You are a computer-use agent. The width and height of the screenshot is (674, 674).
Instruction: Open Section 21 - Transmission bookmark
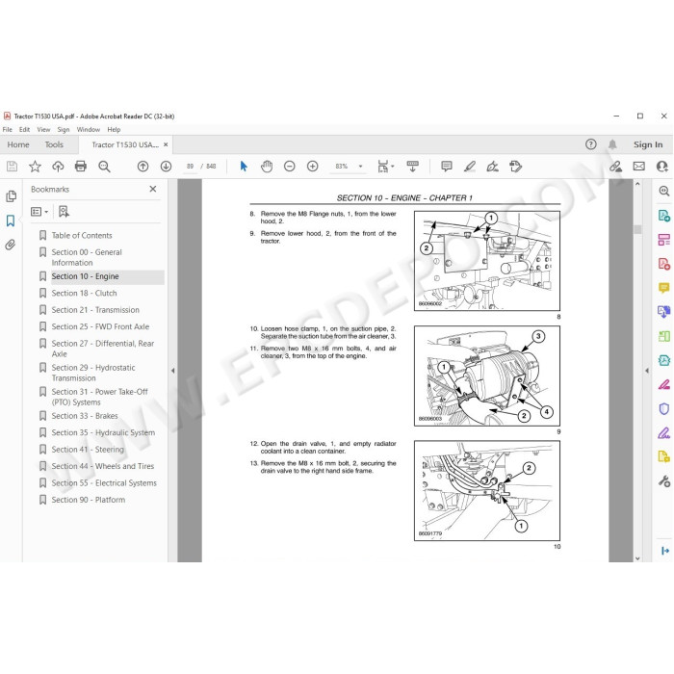coord(95,310)
